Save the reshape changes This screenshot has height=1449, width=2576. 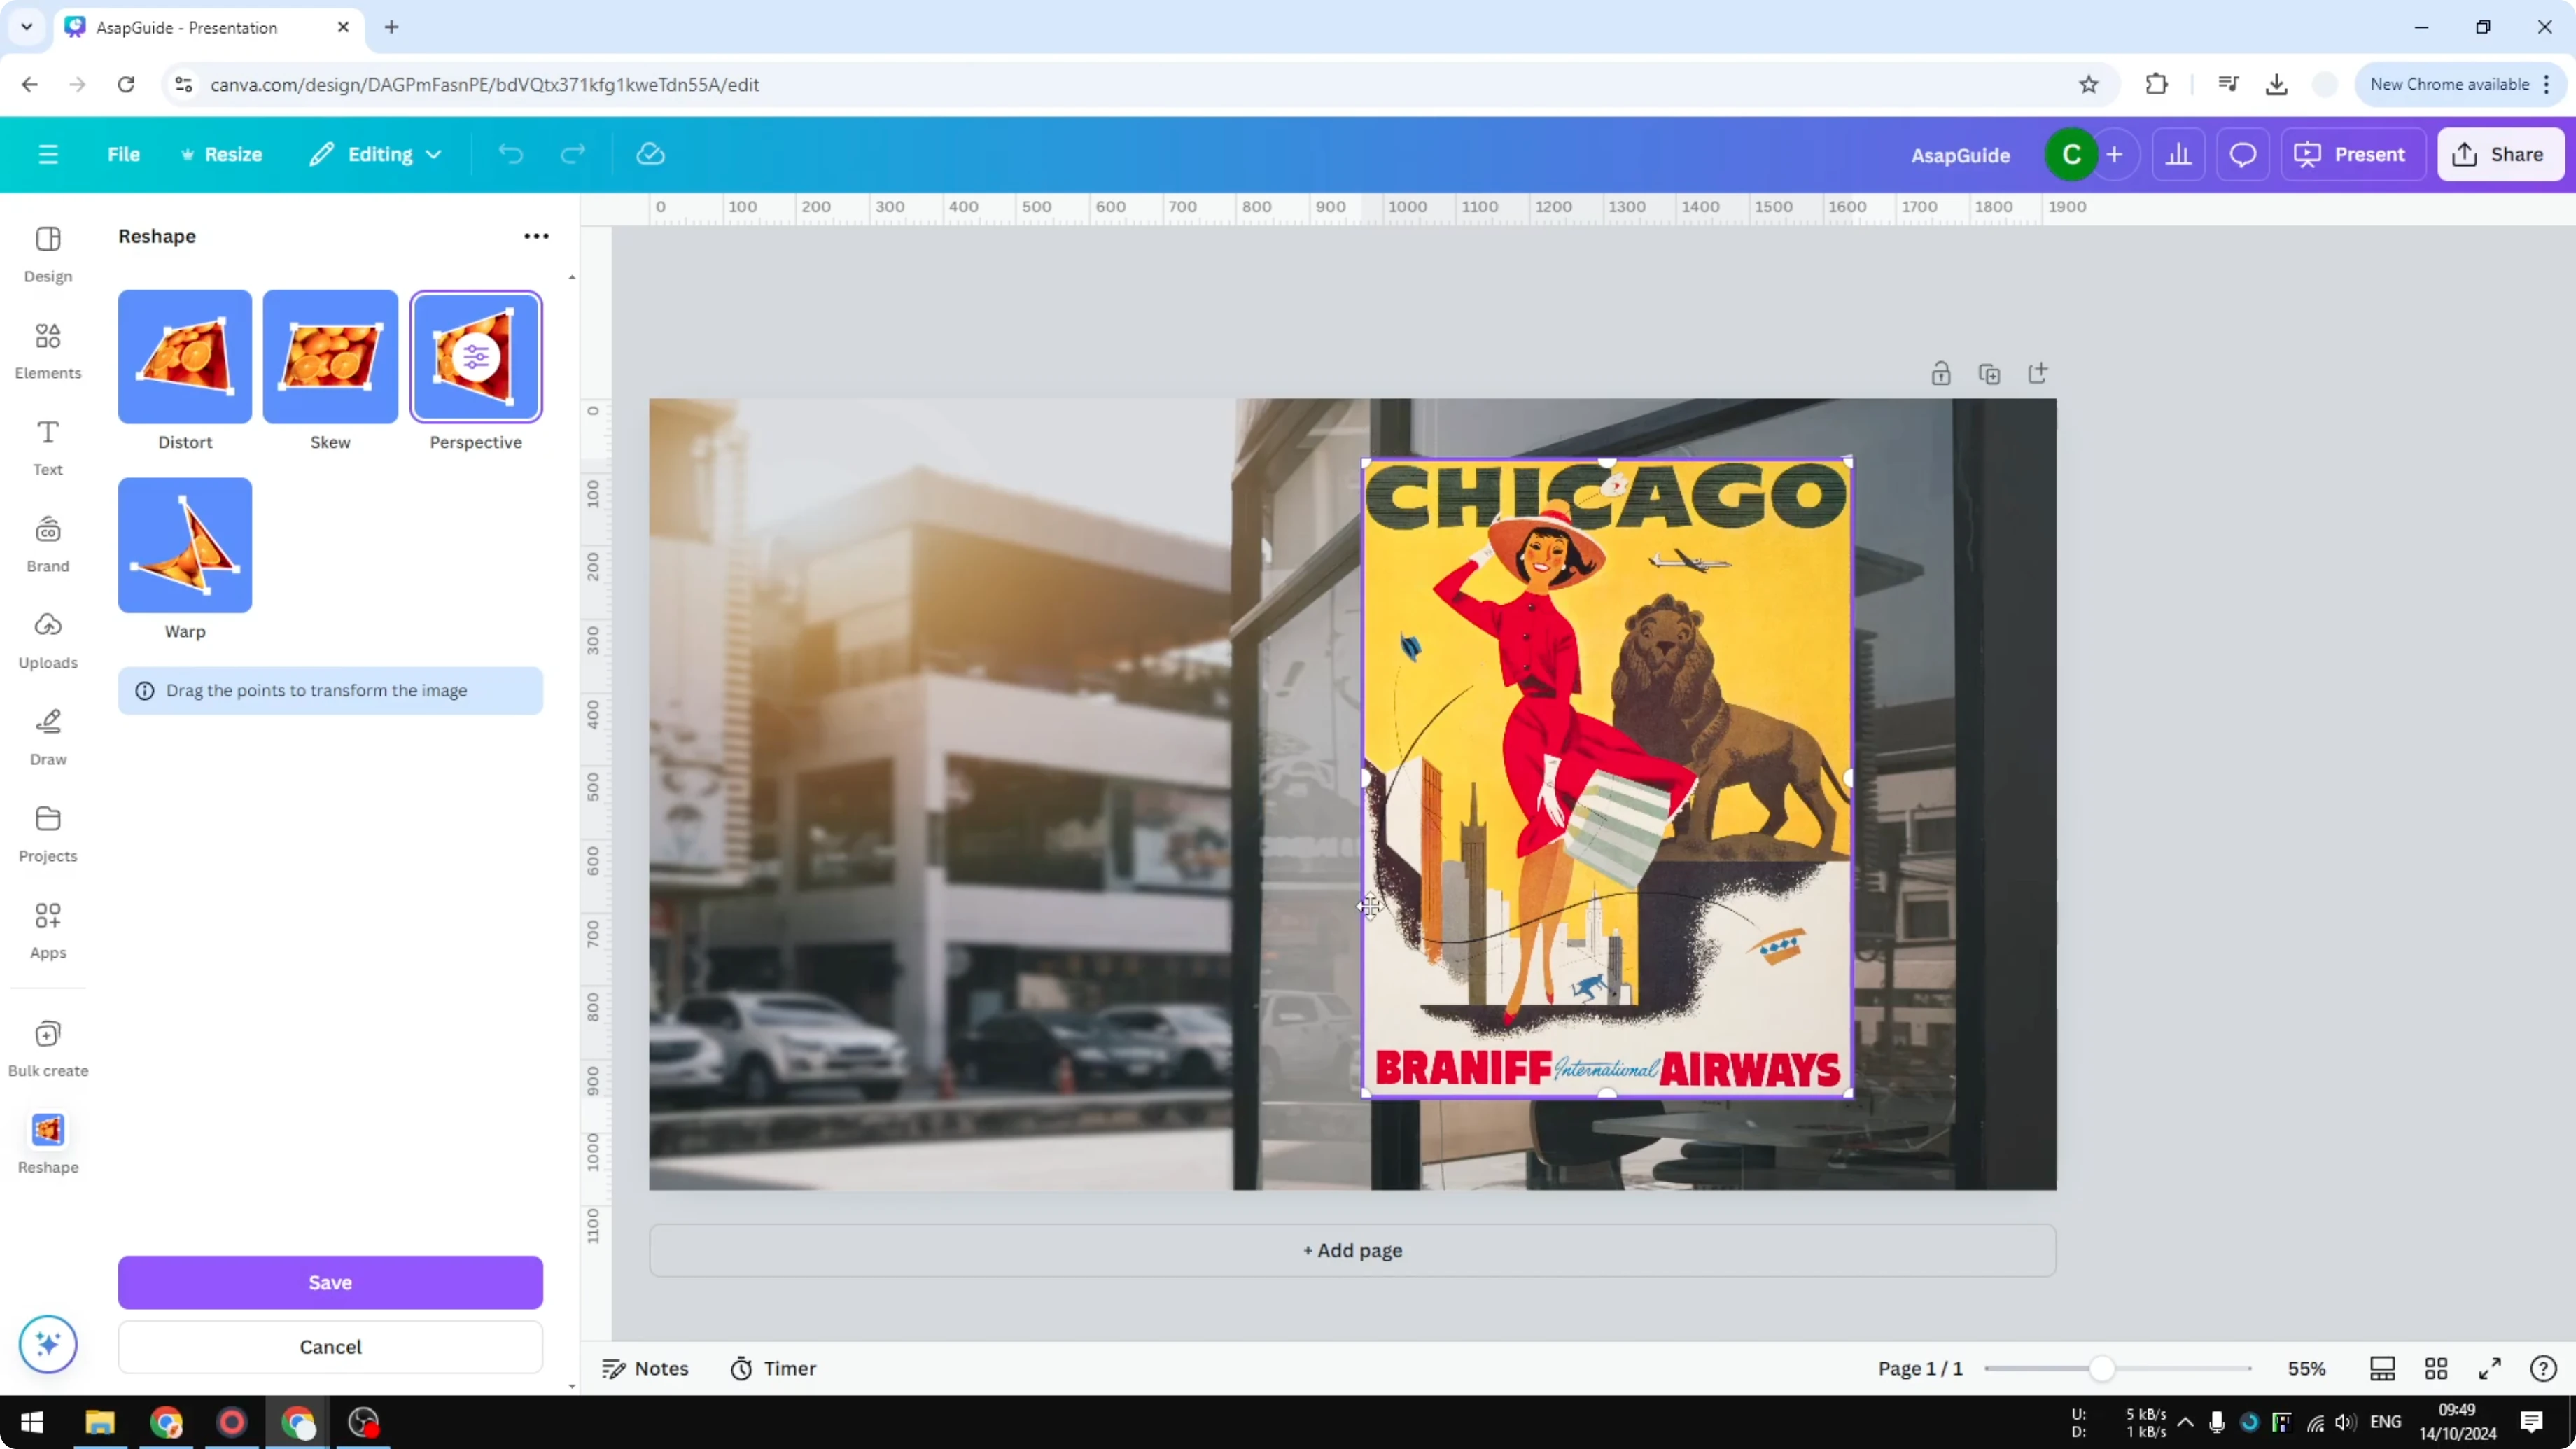[330, 1283]
